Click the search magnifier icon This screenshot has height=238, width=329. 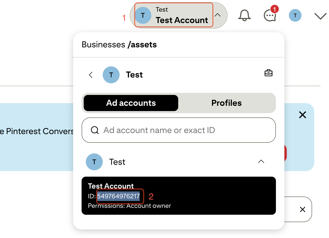tap(95, 130)
